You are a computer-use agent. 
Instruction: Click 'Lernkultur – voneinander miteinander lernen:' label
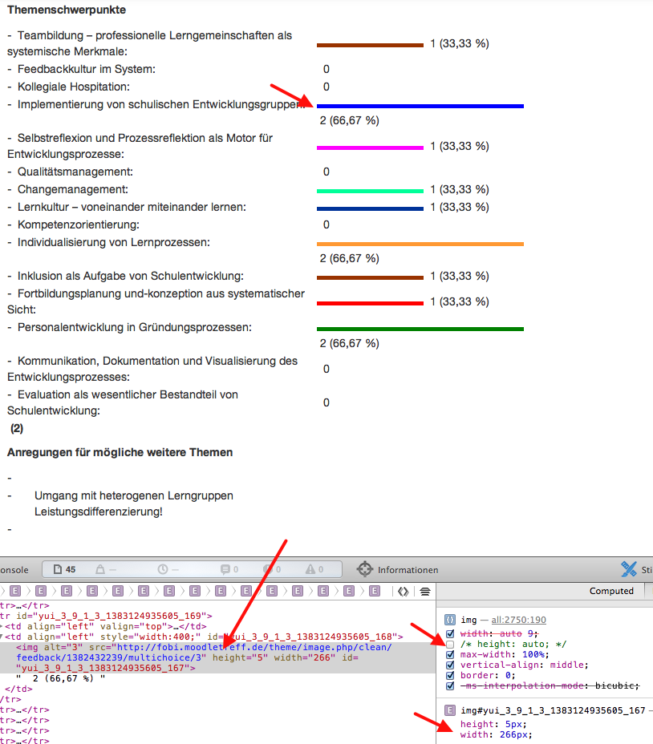[x=132, y=208]
